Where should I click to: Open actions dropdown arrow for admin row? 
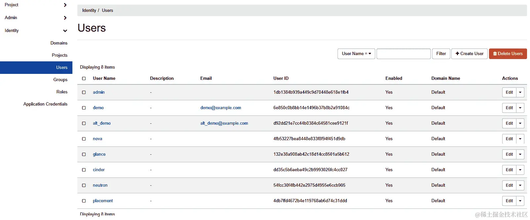520,92
